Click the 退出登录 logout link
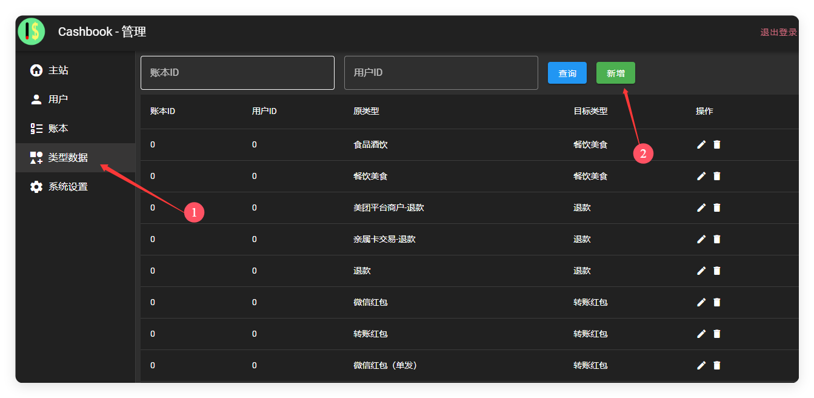 point(778,32)
